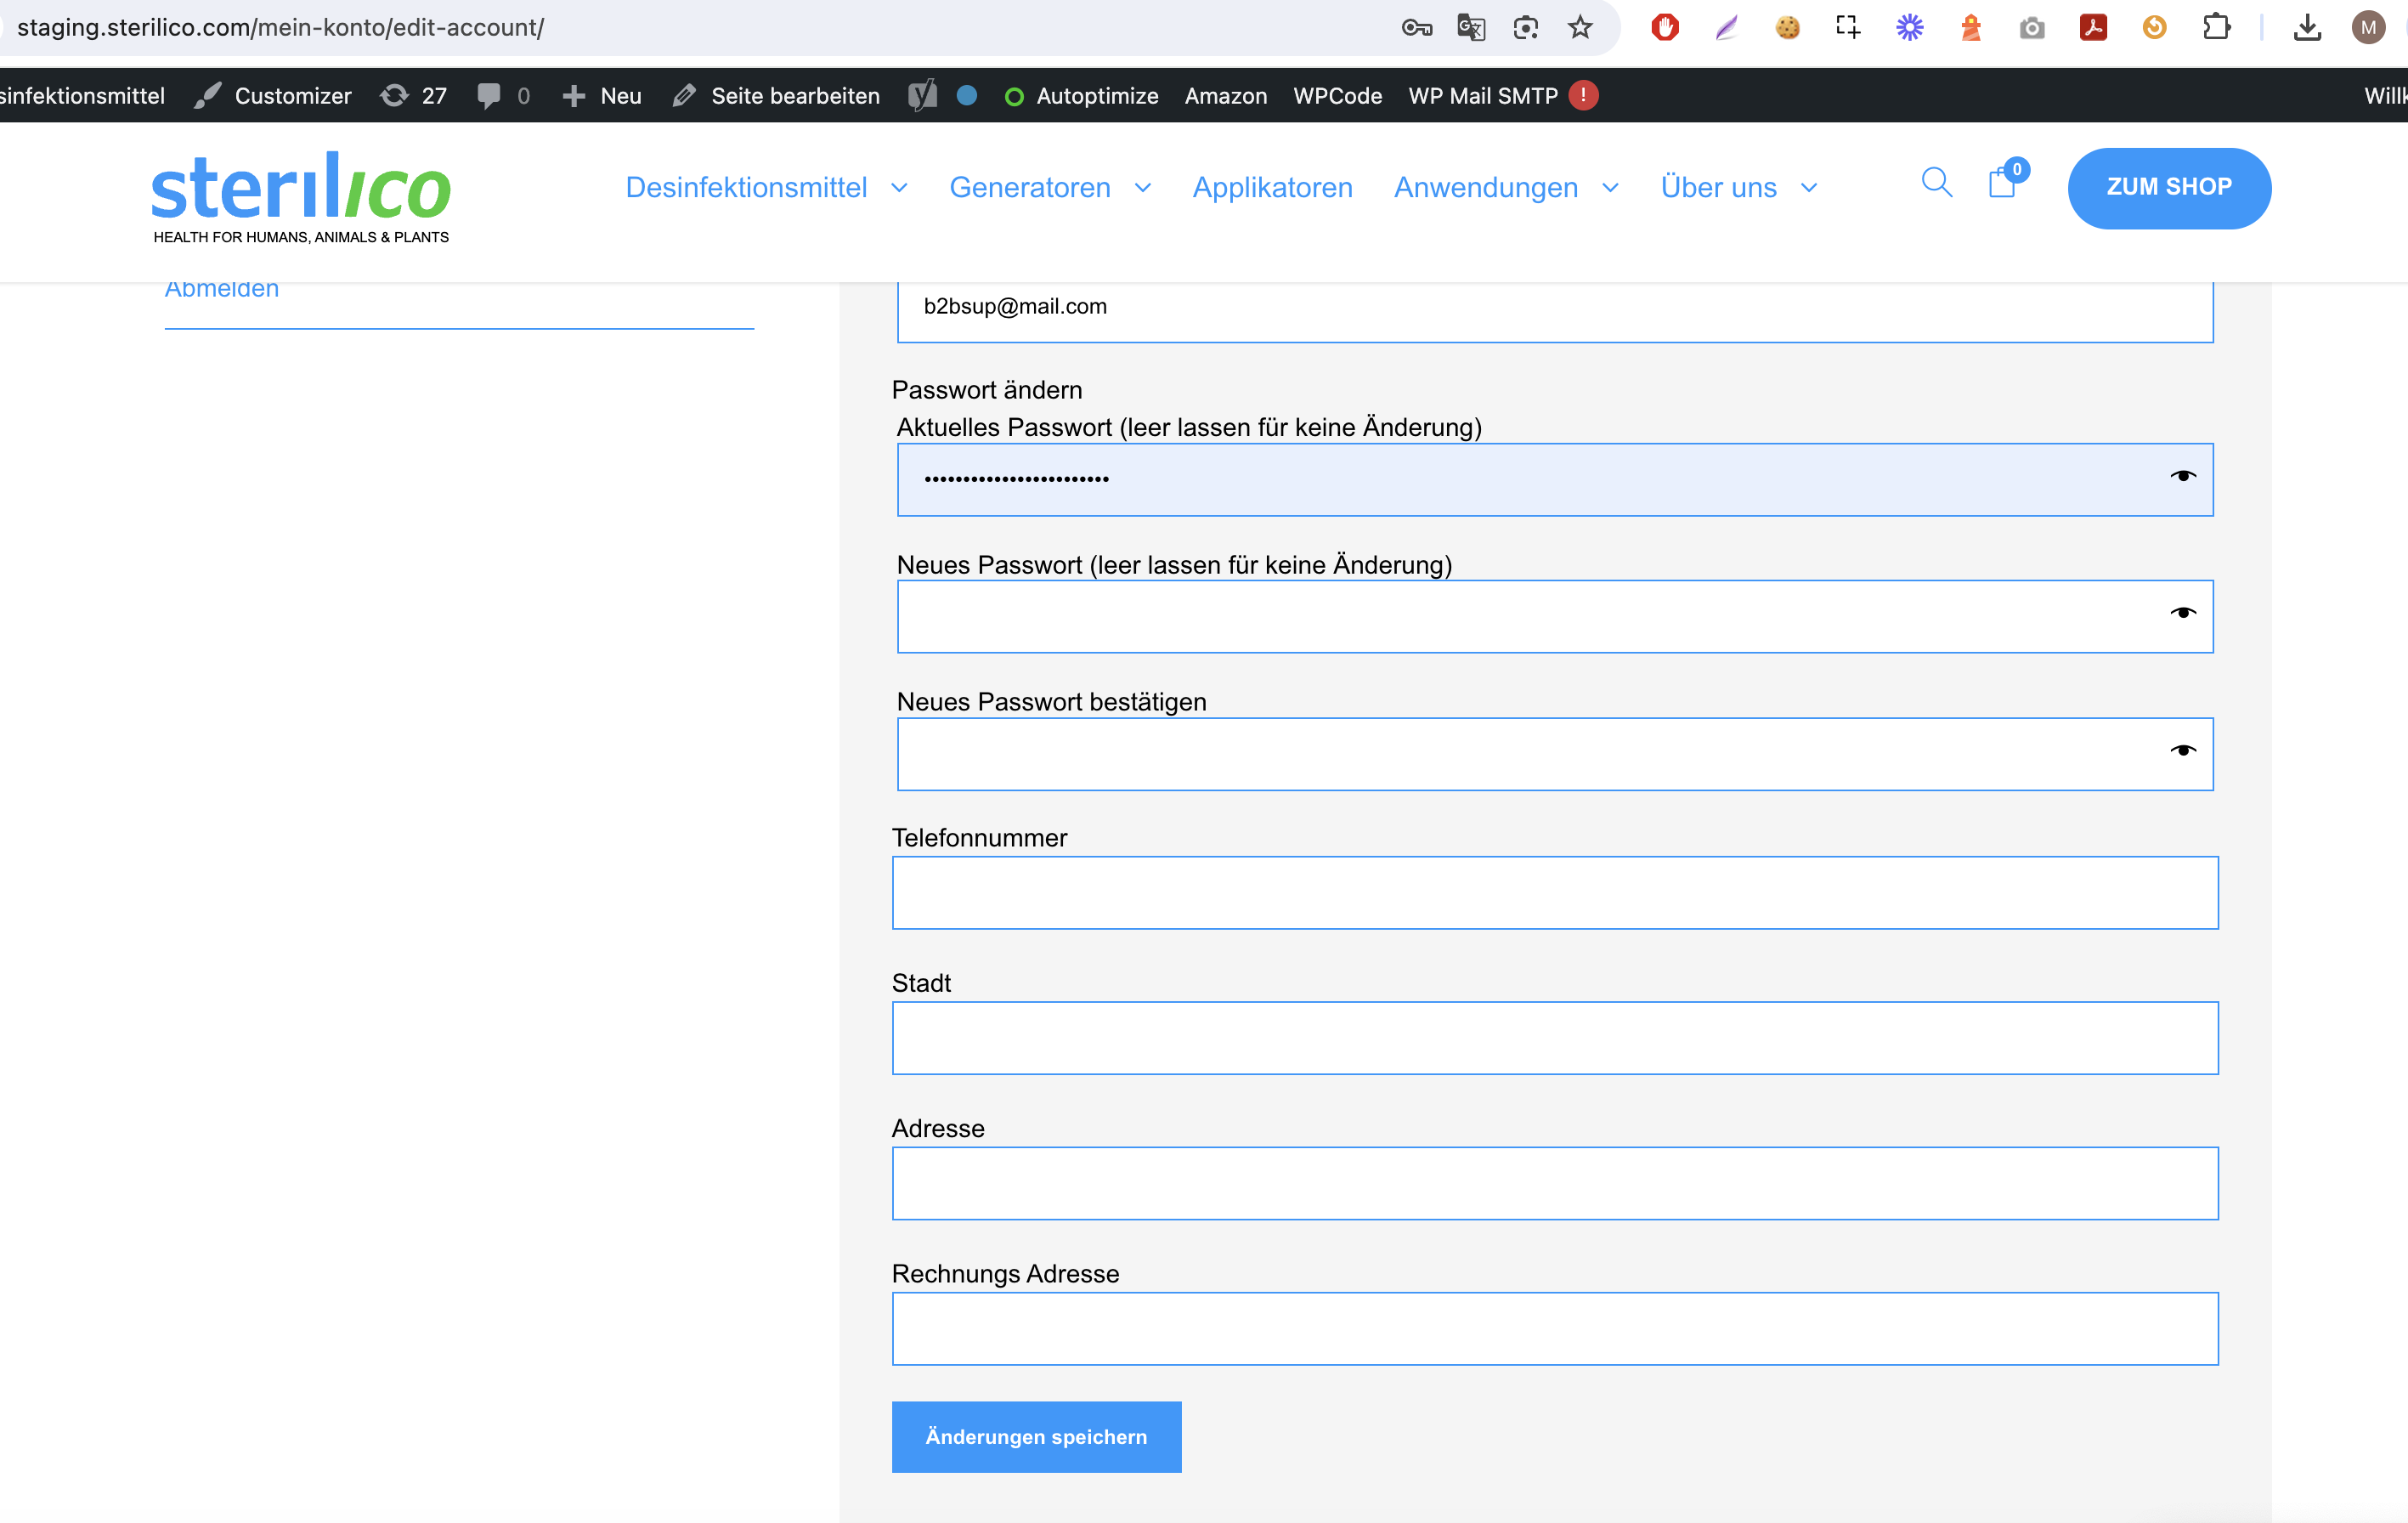2408x1523 pixels.
Task: Expand the Desinfektionsmittel menu chevron
Action: coord(899,188)
